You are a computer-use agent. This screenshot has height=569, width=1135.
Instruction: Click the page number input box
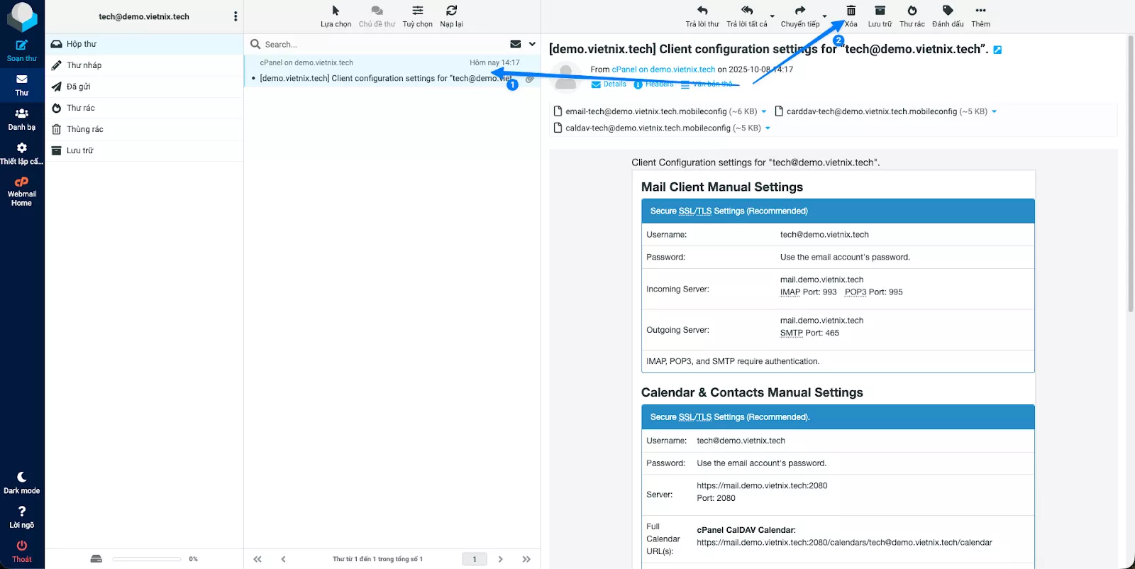click(x=475, y=559)
